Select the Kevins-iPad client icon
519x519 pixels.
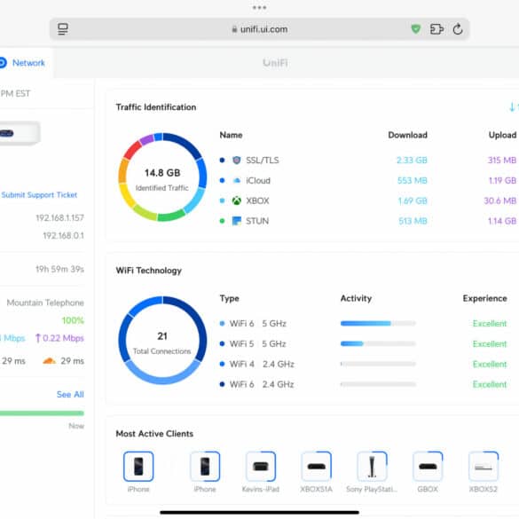click(261, 467)
